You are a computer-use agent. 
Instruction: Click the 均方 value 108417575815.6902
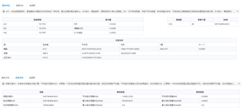tap(130, 49)
